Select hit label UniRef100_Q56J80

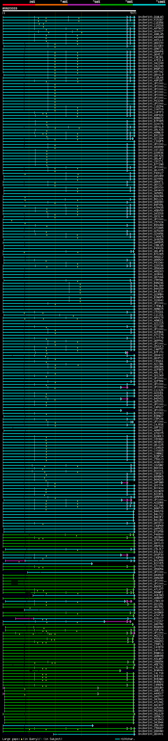[x=151, y=725]
